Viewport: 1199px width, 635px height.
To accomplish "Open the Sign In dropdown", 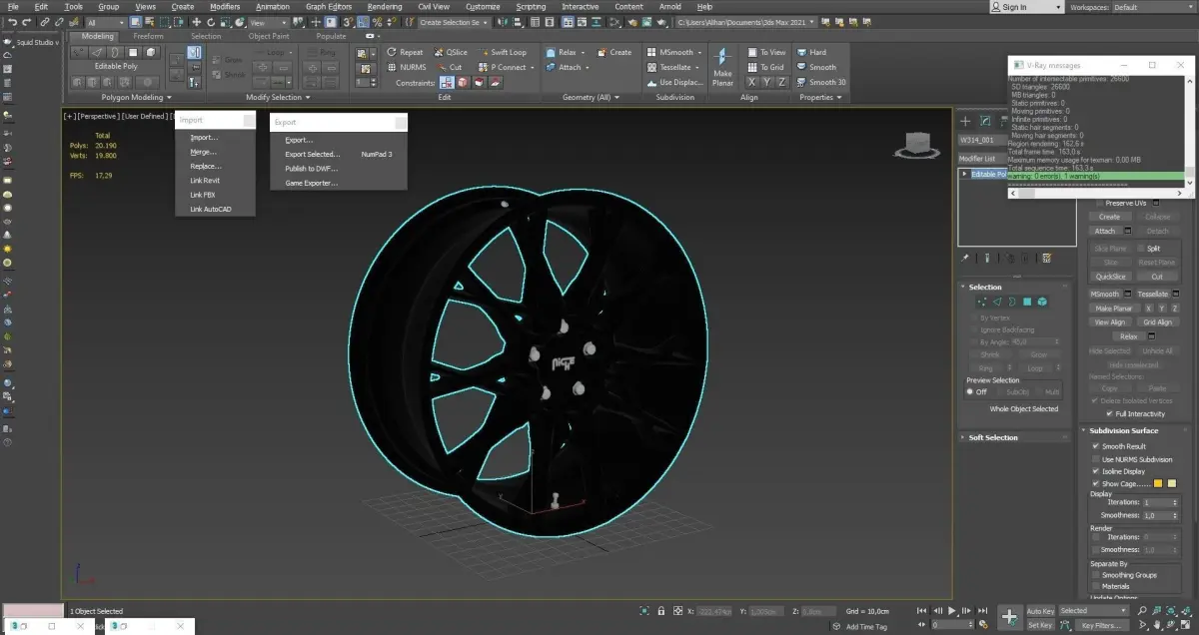I will click(1026, 7).
